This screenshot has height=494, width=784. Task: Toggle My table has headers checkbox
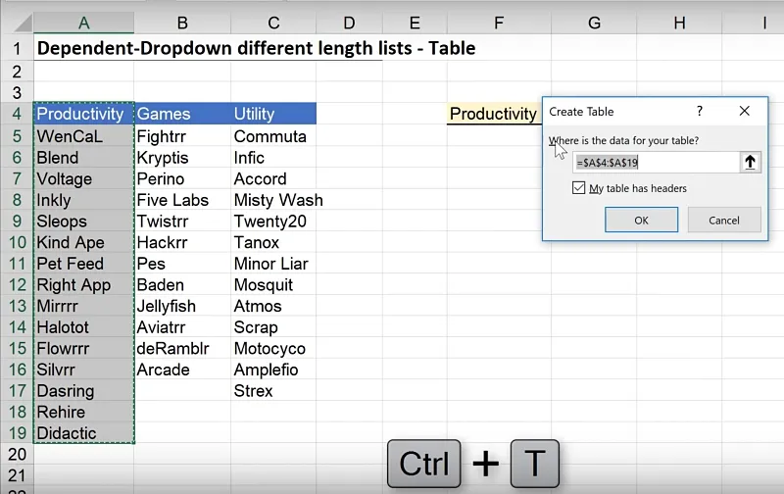click(x=579, y=188)
